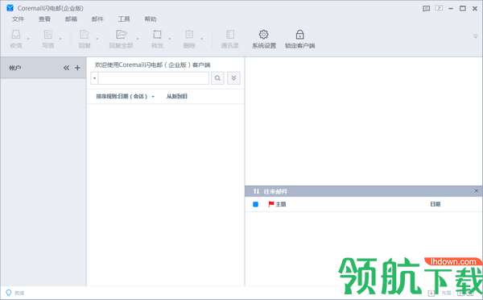Open the 回复全部 dropdown arrow

pos(138,39)
